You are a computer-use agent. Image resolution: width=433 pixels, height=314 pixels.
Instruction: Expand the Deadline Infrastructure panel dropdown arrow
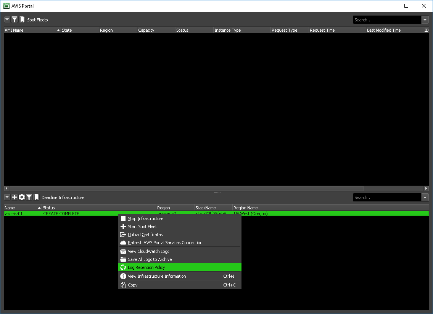pos(7,197)
